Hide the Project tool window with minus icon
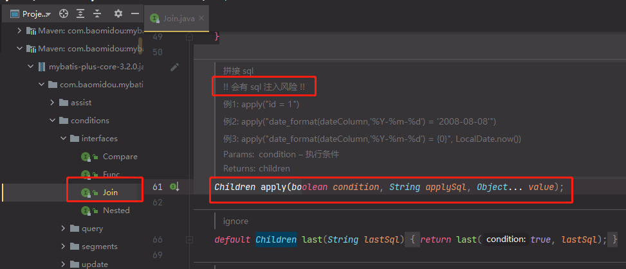The height and width of the screenshot is (269, 626). [x=134, y=13]
